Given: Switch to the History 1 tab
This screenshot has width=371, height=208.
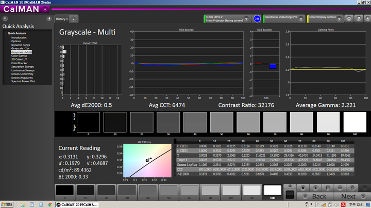Looking at the screenshot, I should tap(62, 19).
